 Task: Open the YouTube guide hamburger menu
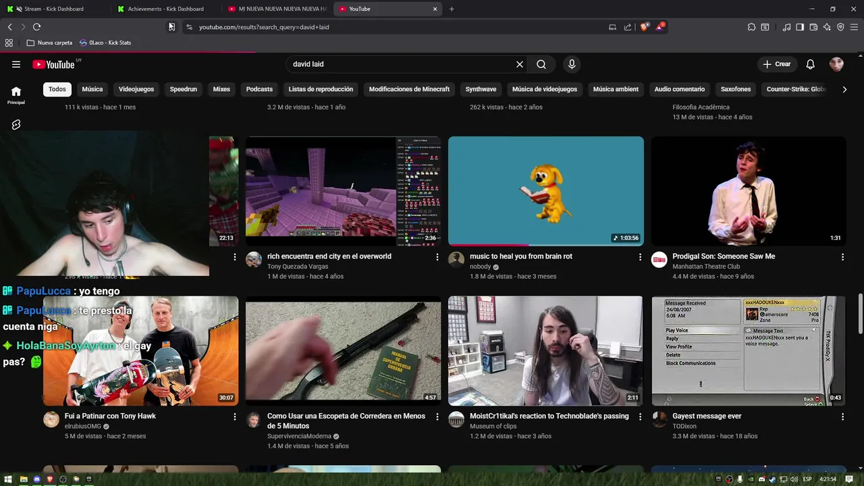click(x=16, y=64)
